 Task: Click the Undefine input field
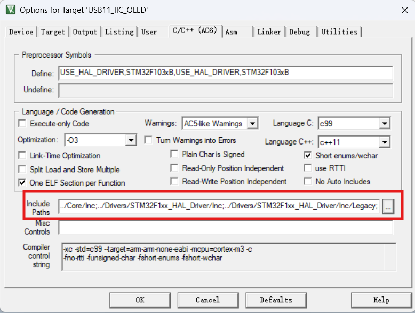tap(226, 90)
